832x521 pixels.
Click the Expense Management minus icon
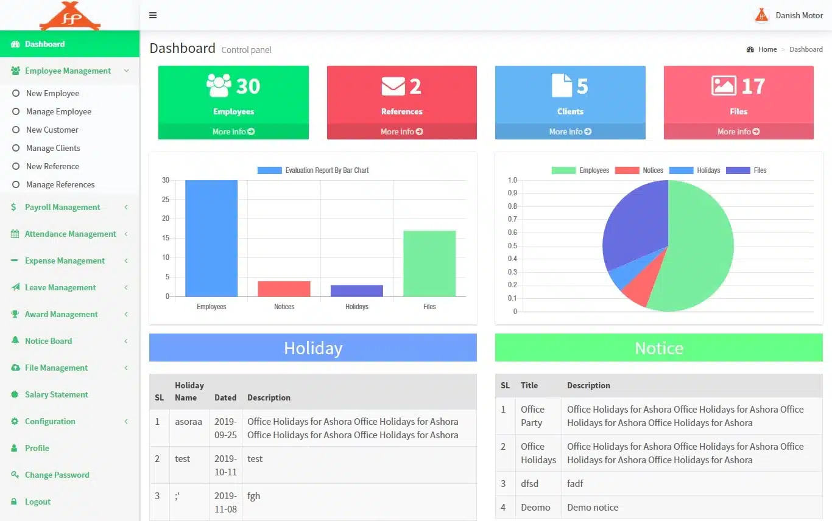click(x=14, y=260)
